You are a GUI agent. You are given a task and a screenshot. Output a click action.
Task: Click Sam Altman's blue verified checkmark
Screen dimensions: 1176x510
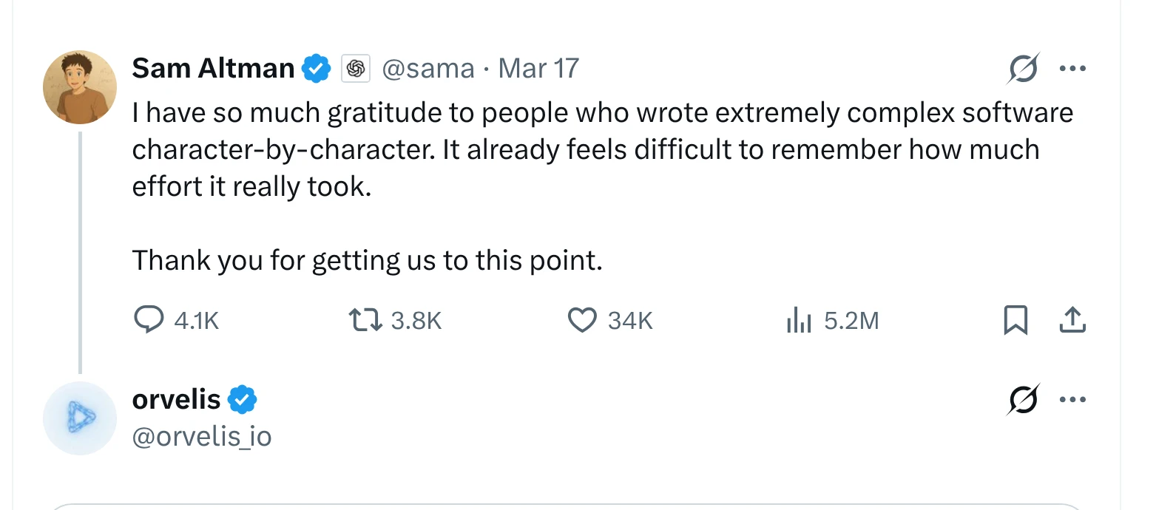click(317, 69)
